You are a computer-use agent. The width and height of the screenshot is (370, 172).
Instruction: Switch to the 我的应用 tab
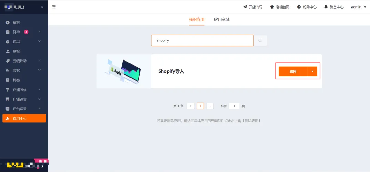(197, 19)
